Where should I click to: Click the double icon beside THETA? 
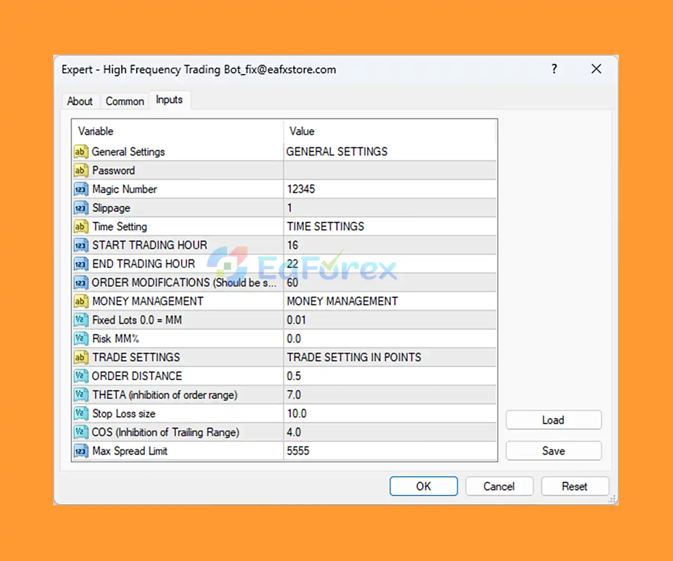tap(80, 395)
